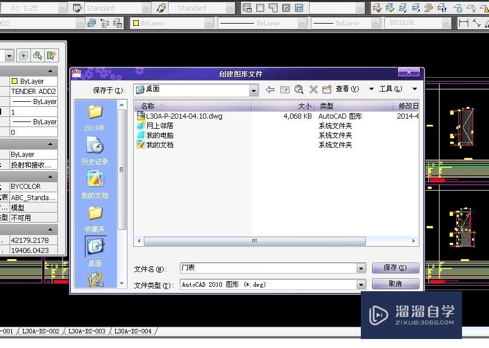Open the 文件类型 file type dropdown
This screenshot has height=348, width=489.
pyautogui.click(x=360, y=284)
